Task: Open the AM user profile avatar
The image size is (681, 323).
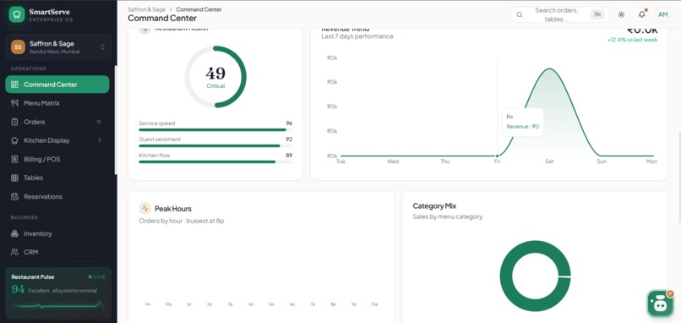Action: point(662,14)
